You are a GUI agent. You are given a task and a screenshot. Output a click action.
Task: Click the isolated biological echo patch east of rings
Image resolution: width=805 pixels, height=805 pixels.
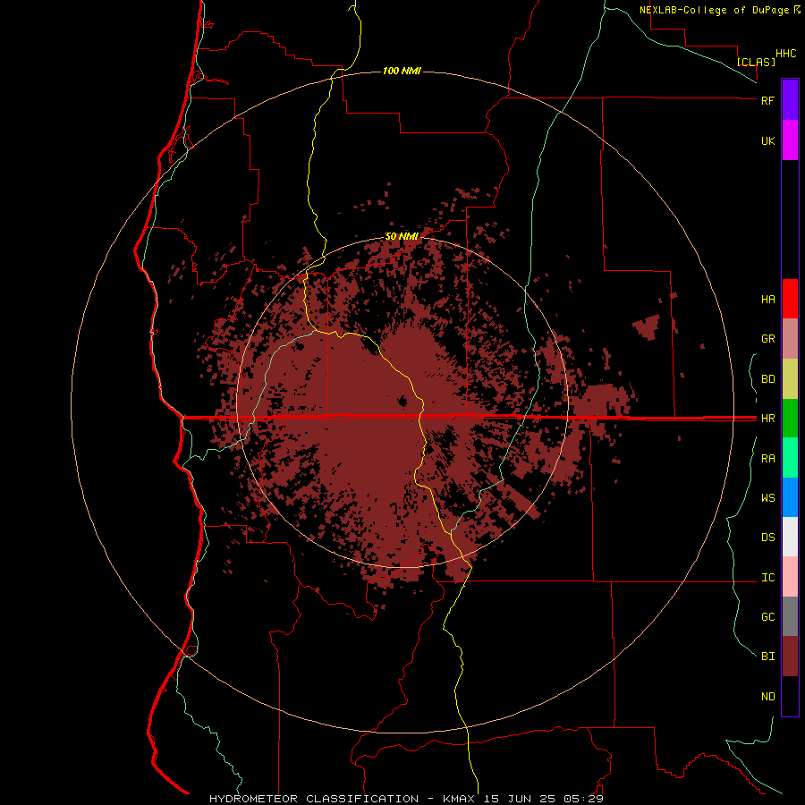647,326
